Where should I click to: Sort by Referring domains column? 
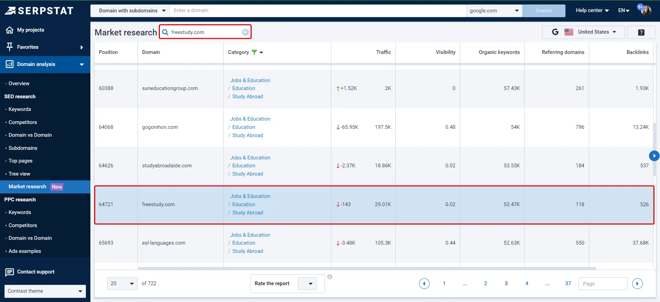click(563, 52)
